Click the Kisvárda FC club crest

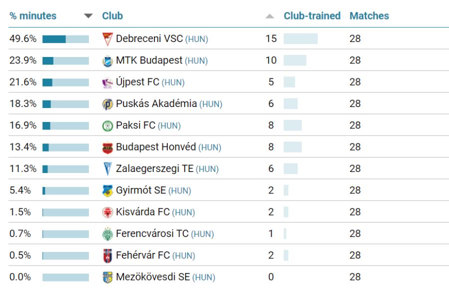tap(107, 212)
